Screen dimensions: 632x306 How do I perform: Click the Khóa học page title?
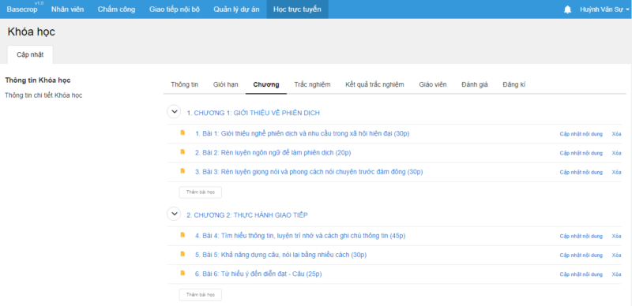point(31,32)
